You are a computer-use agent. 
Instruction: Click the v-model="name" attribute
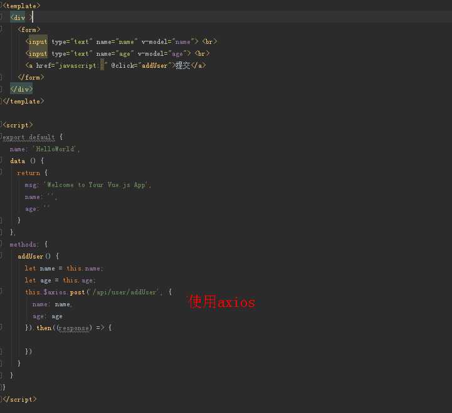tap(168, 42)
